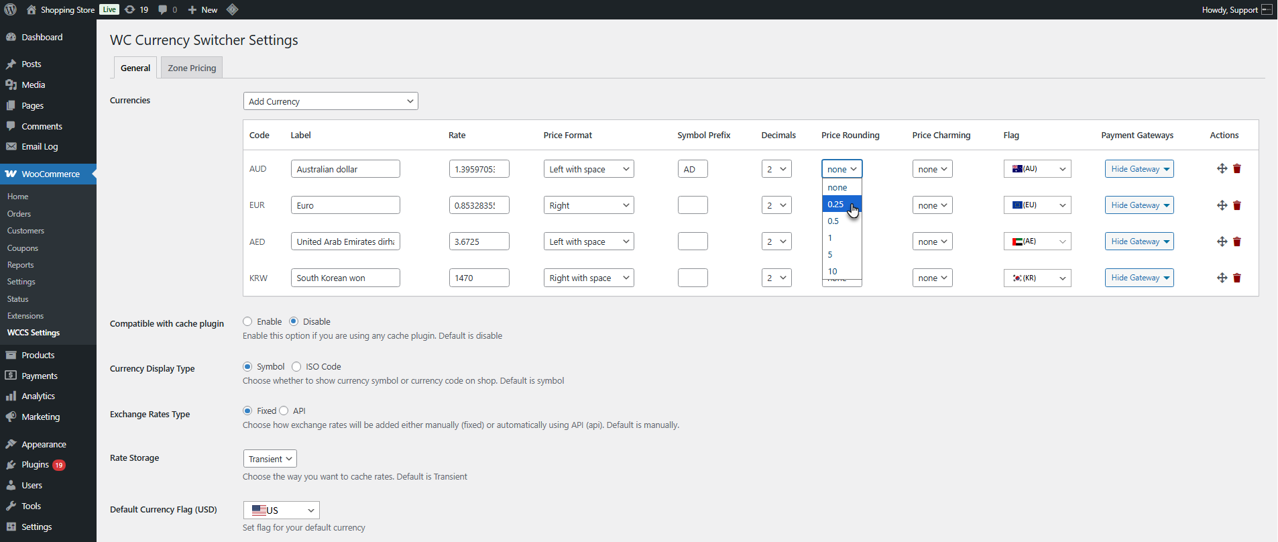The width and height of the screenshot is (1278, 542).
Task: Open Price Format dropdown for Euro
Action: [x=589, y=205]
